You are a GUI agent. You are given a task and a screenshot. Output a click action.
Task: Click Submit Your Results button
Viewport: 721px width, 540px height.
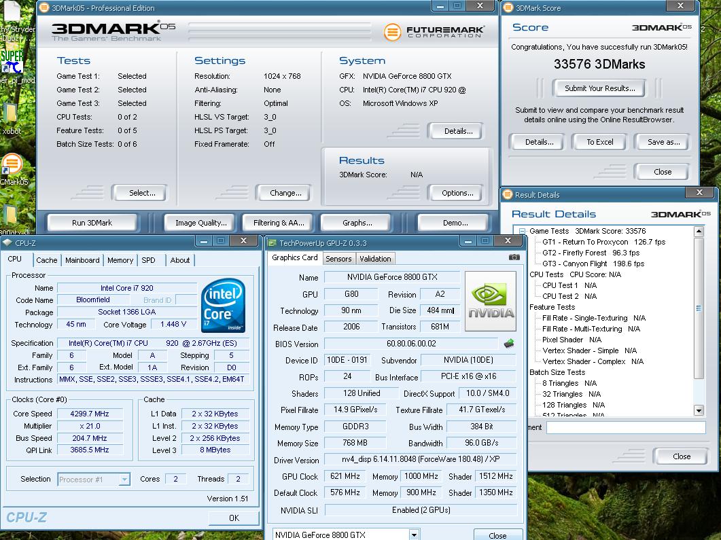pos(599,88)
